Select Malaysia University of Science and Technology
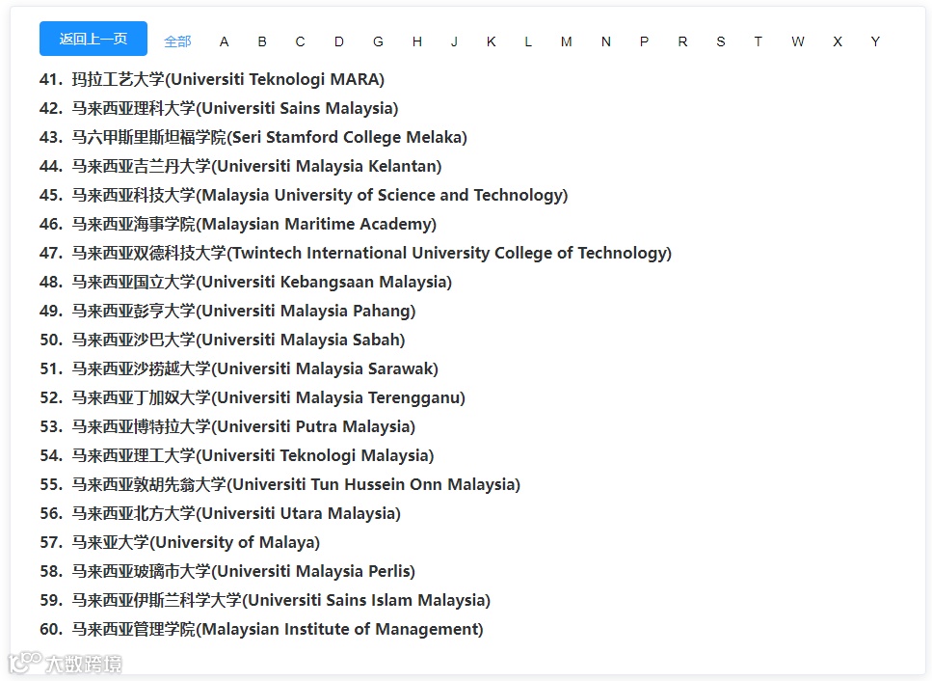932x681 pixels. point(304,195)
